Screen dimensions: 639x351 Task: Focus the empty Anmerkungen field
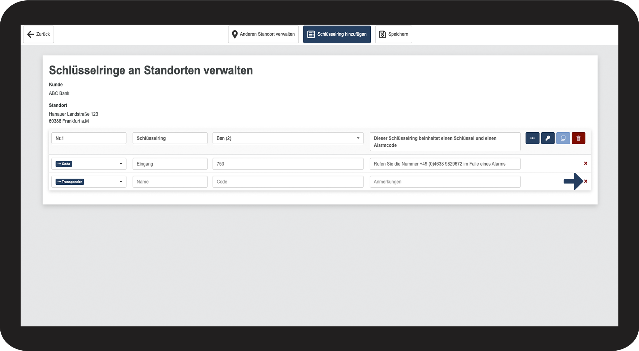pyautogui.click(x=444, y=182)
